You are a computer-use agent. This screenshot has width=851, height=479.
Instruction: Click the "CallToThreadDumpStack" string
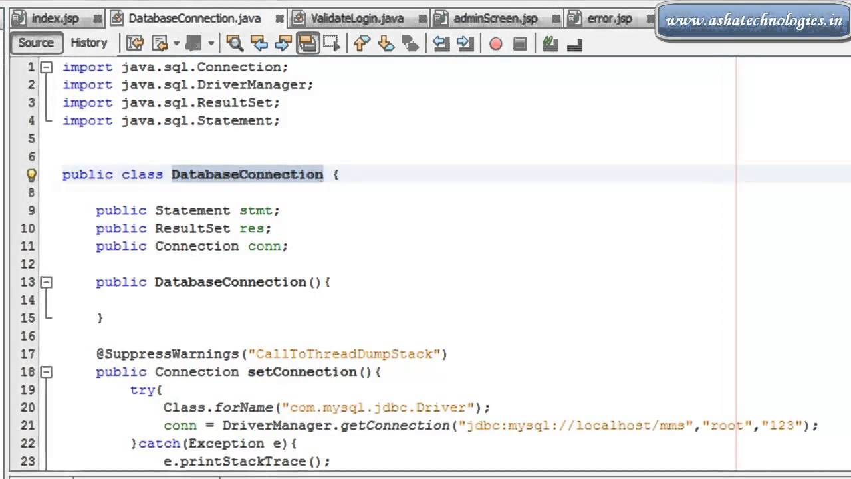(x=344, y=354)
